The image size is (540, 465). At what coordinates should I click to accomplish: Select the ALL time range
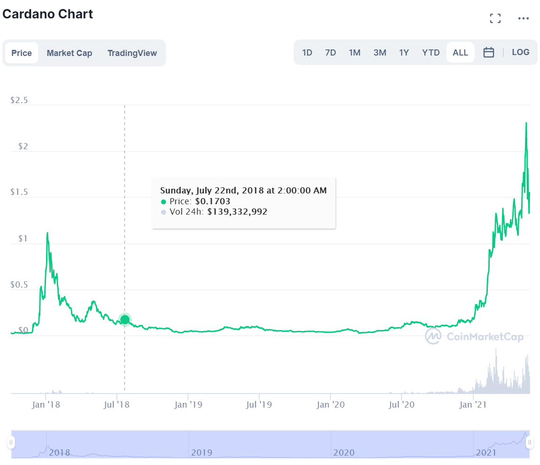460,53
